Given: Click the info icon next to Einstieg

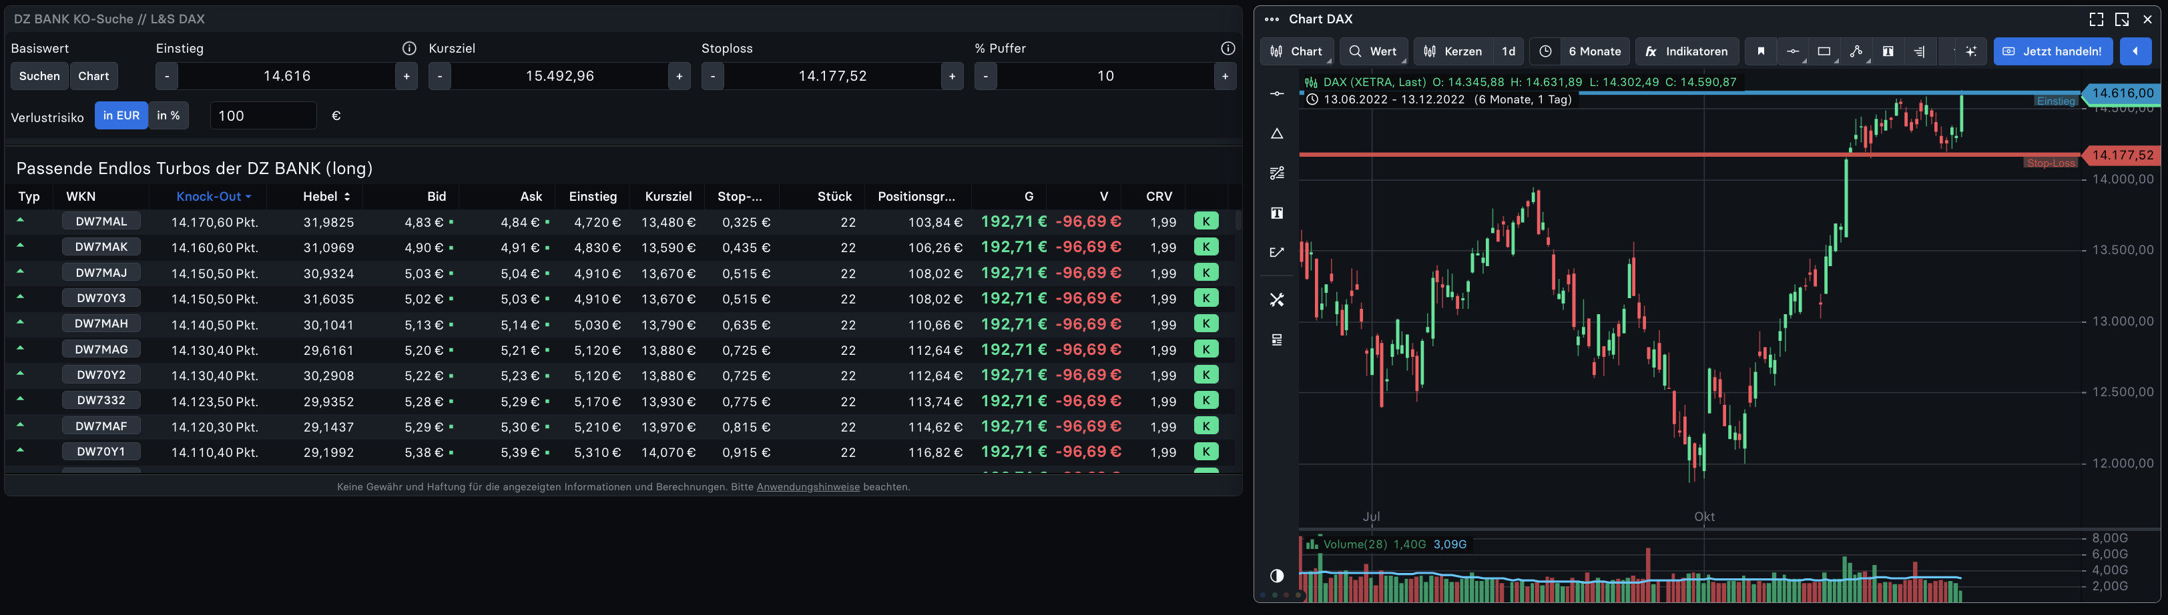Looking at the screenshot, I should pos(409,48).
